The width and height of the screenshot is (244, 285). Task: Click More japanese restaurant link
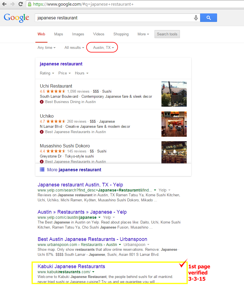pyautogui.click(x=74, y=170)
